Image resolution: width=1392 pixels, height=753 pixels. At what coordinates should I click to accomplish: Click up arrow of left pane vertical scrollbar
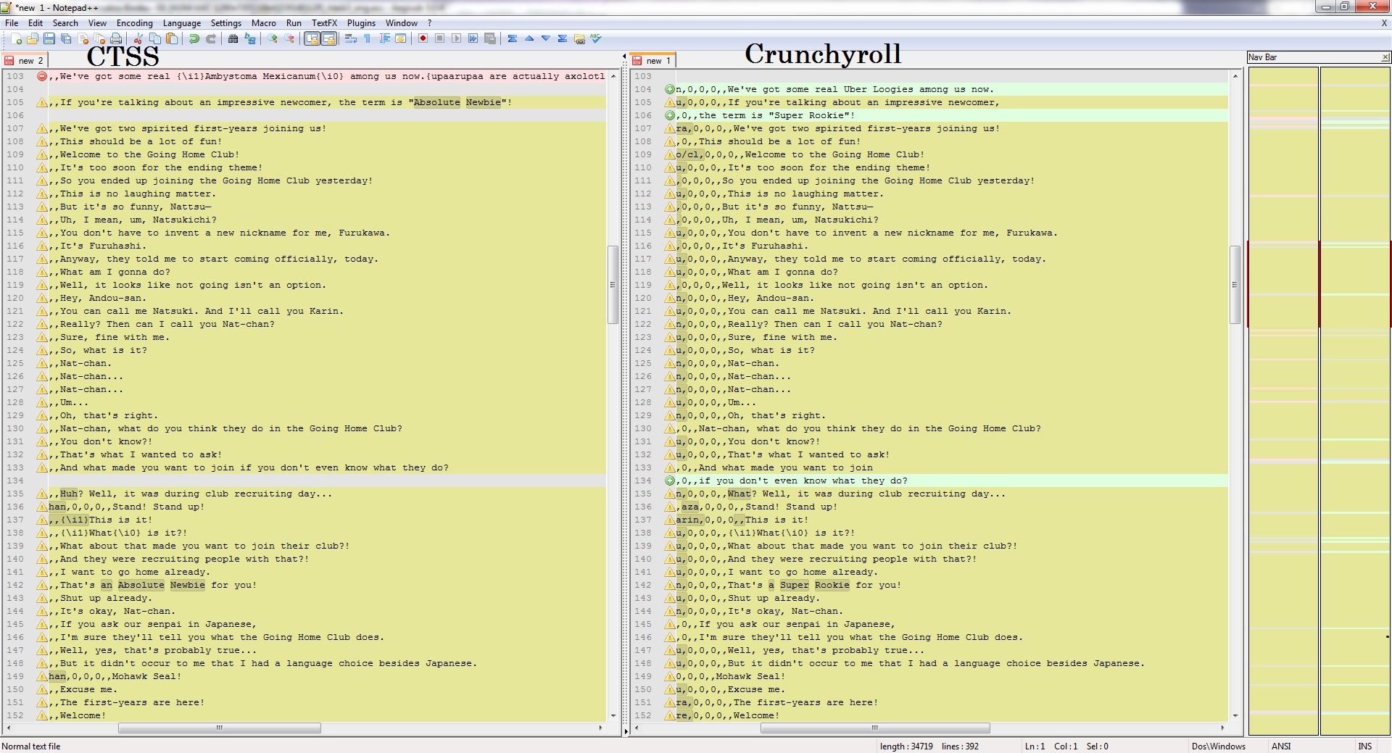point(613,75)
